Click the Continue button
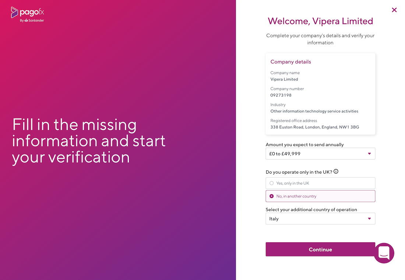 tap(320, 250)
